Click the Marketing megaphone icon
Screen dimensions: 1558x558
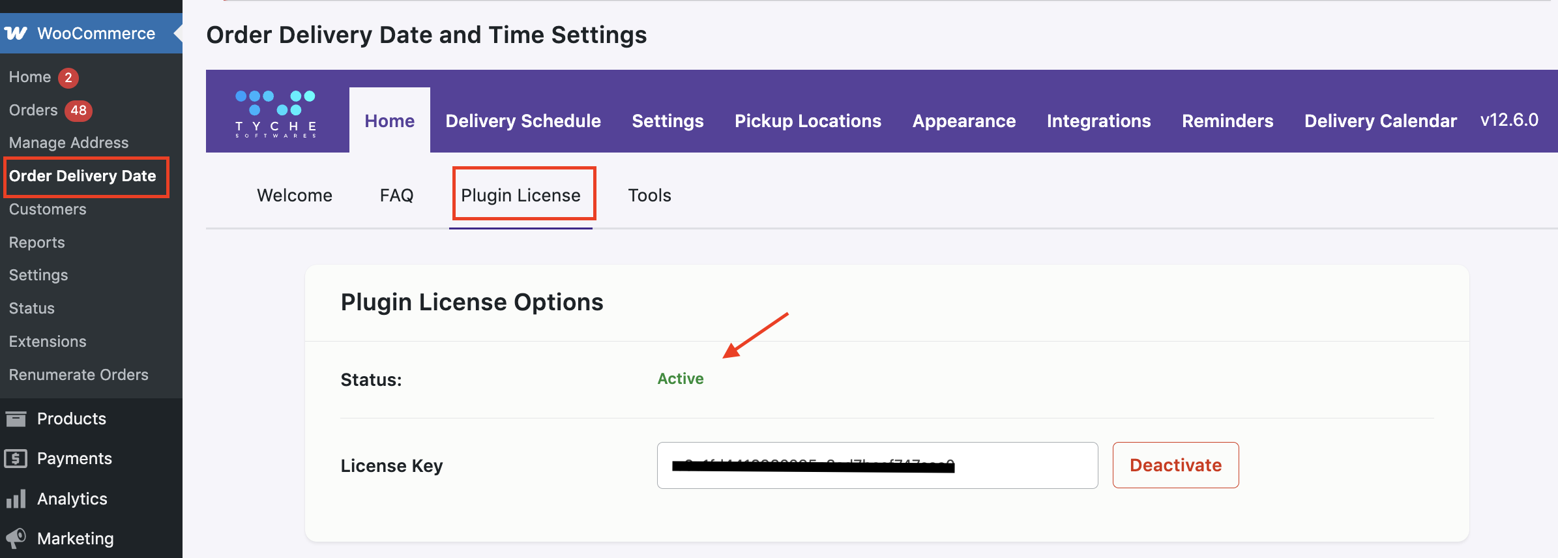16,538
